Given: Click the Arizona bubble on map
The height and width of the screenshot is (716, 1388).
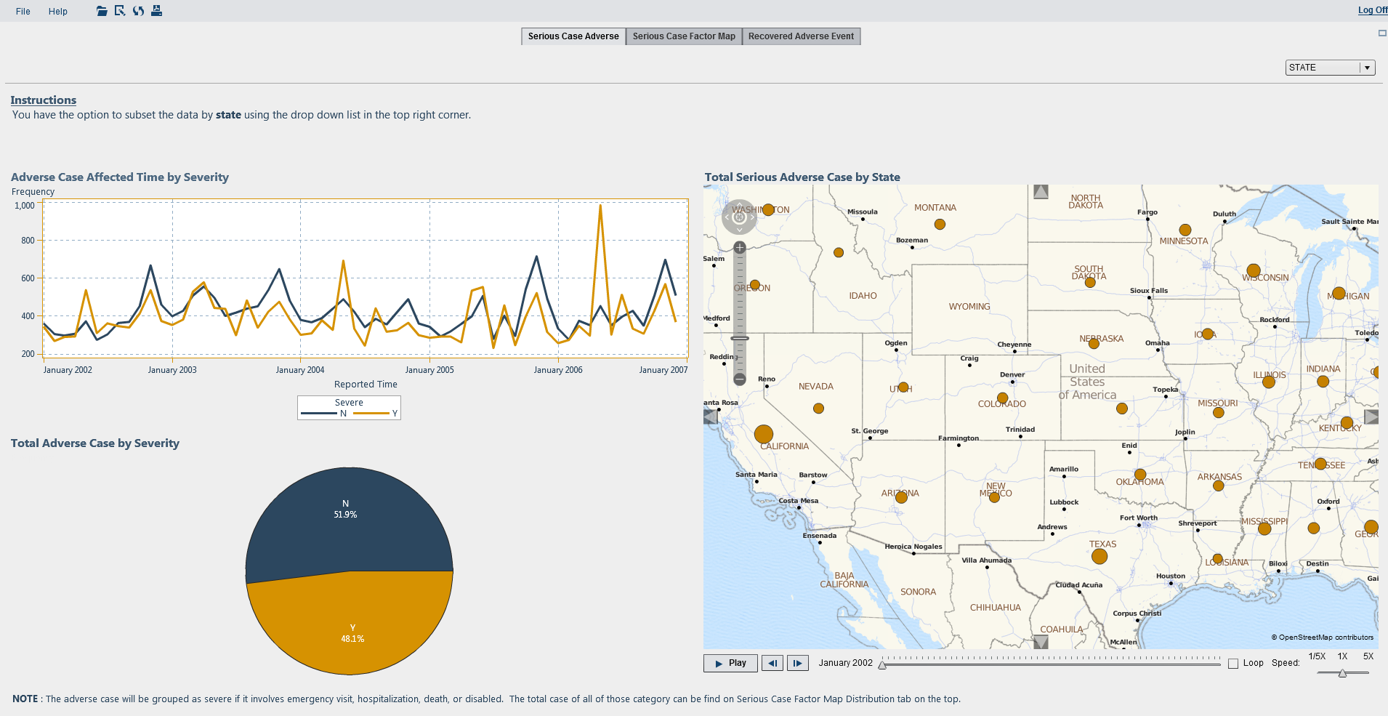Looking at the screenshot, I should pos(902,497).
